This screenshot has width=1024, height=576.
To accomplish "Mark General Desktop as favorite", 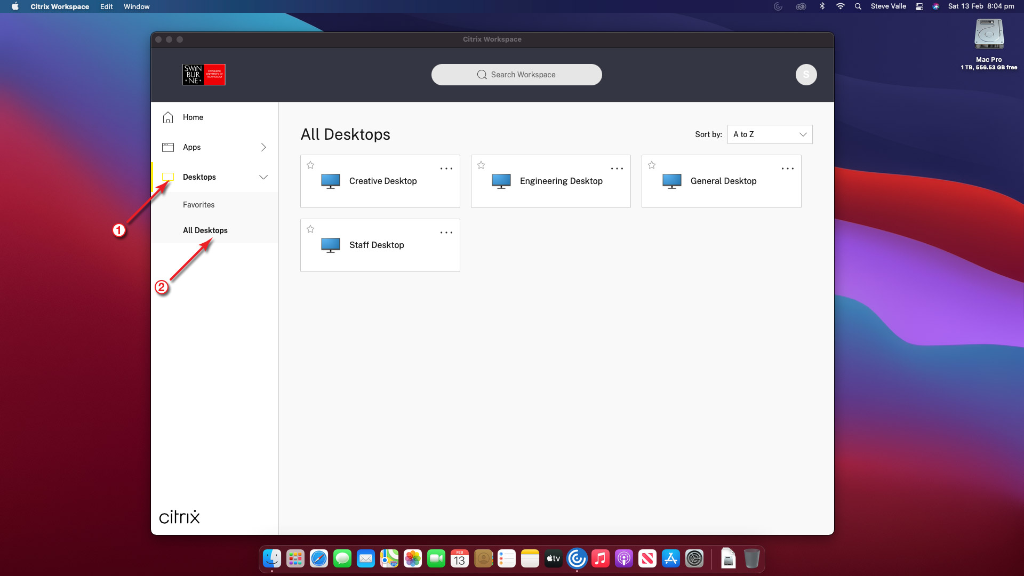I will (652, 165).
